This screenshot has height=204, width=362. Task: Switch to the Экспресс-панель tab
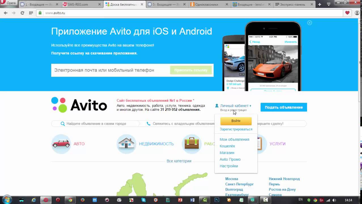click(295, 4)
